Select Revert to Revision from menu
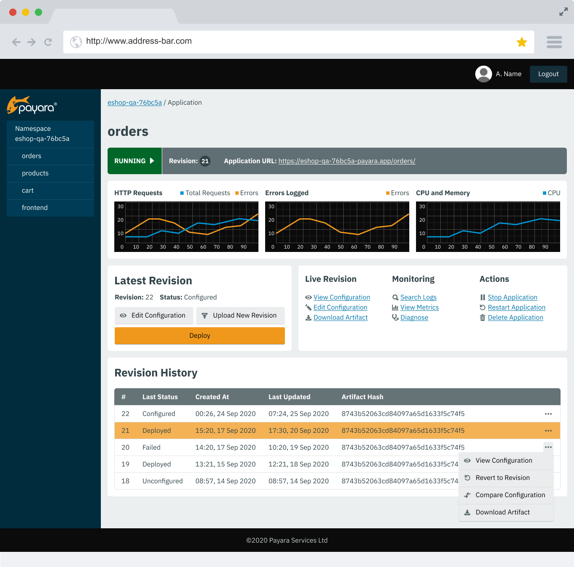The width and height of the screenshot is (574, 567). 503,478
